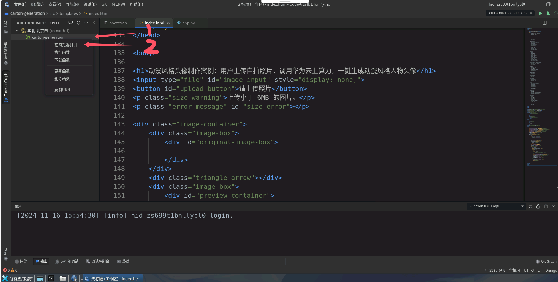Open the 文件(F) menu
This screenshot has height=282, width=558.
20,4
